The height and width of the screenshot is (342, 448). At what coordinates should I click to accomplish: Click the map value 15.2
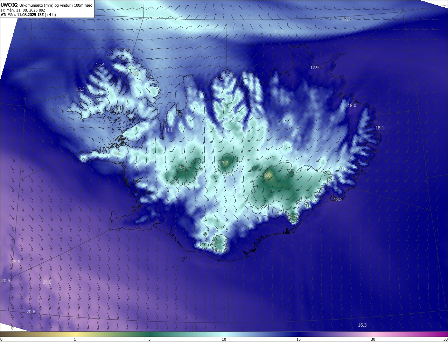pyautogui.click(x=220, y=78)
